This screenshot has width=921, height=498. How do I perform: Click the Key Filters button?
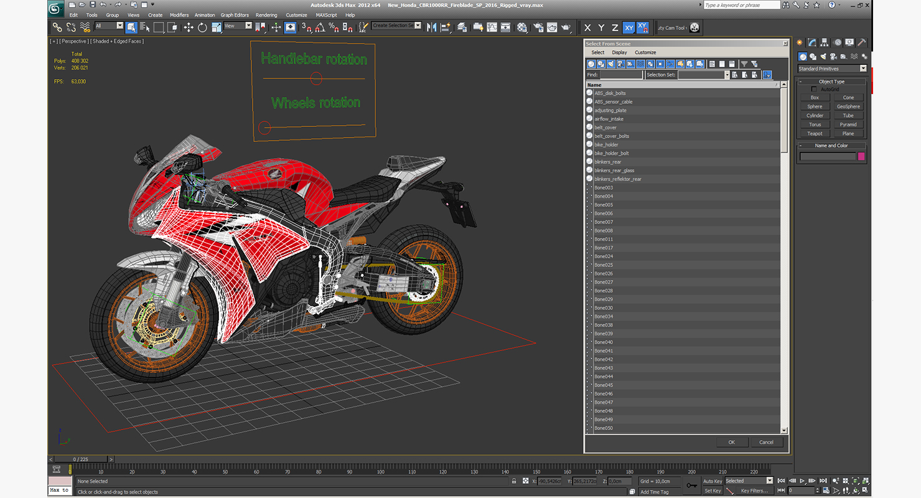(754, 491)
